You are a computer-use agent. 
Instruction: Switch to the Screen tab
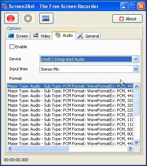click(x=18, y=36)
